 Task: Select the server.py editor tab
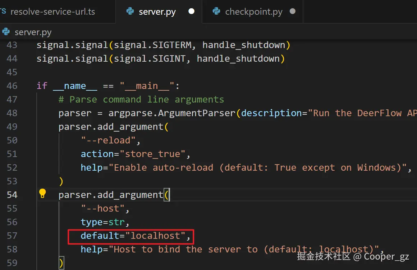tap(159, 12)
